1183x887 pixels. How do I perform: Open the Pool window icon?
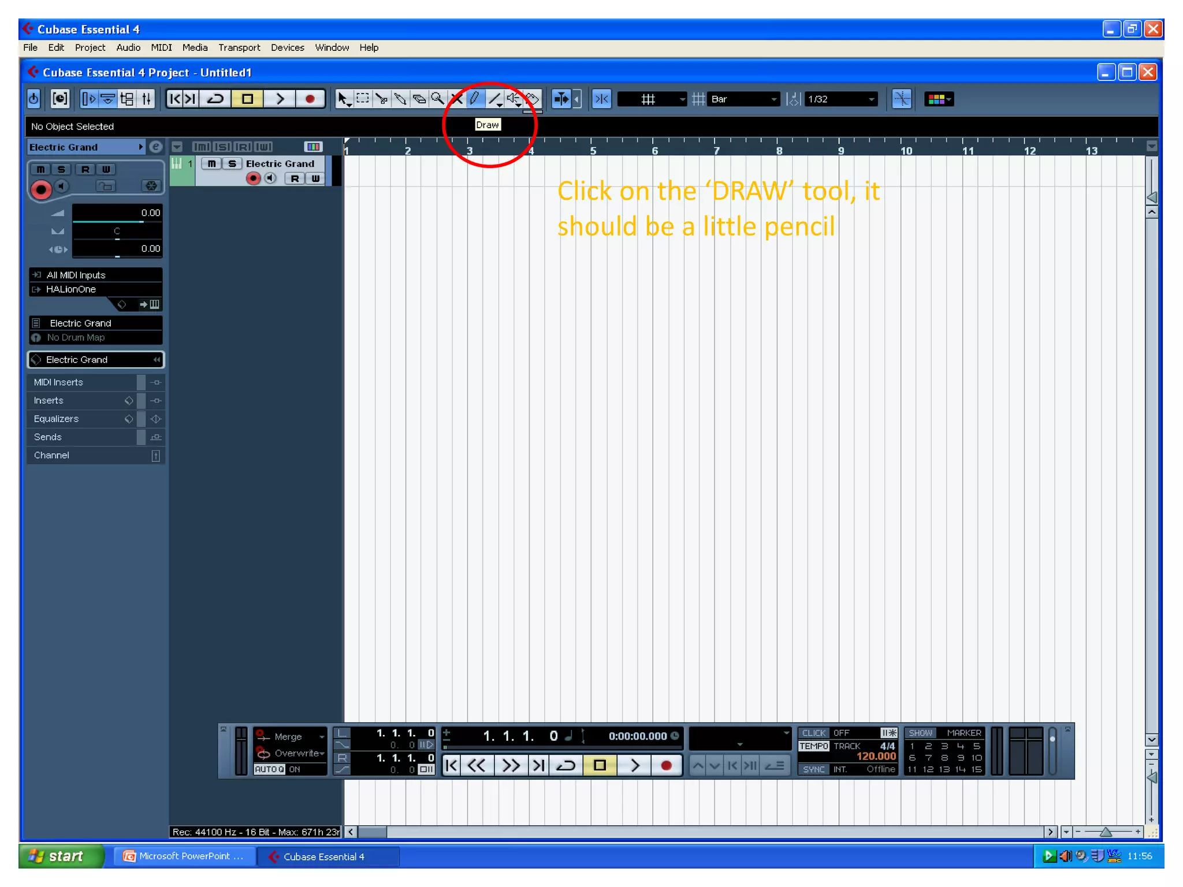(127, 99)
